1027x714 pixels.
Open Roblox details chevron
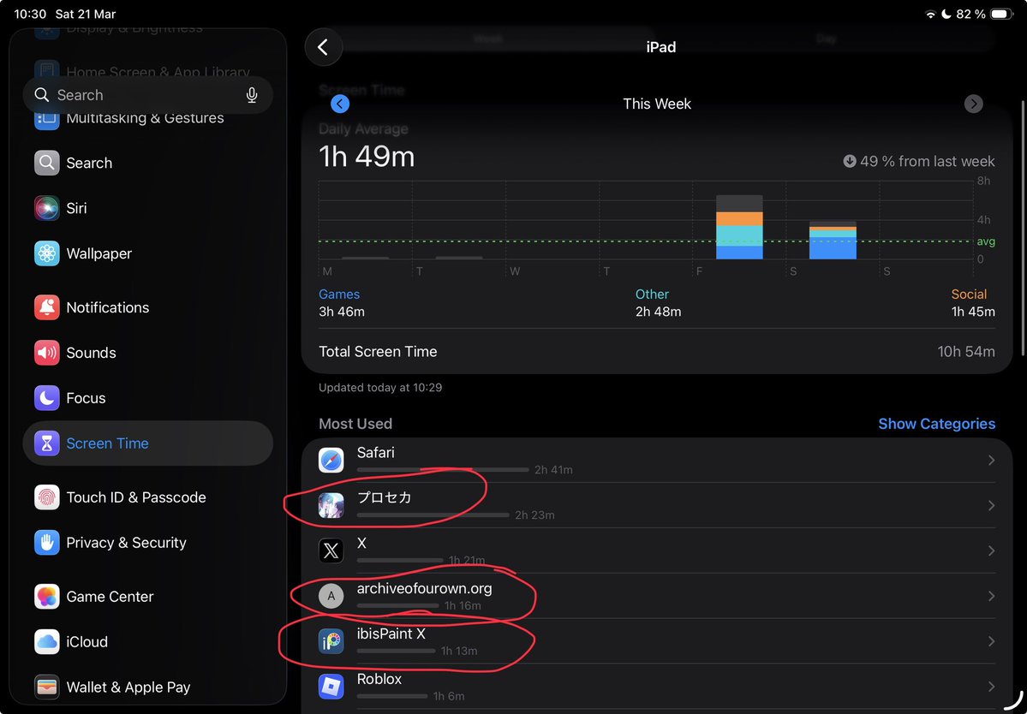991,687
